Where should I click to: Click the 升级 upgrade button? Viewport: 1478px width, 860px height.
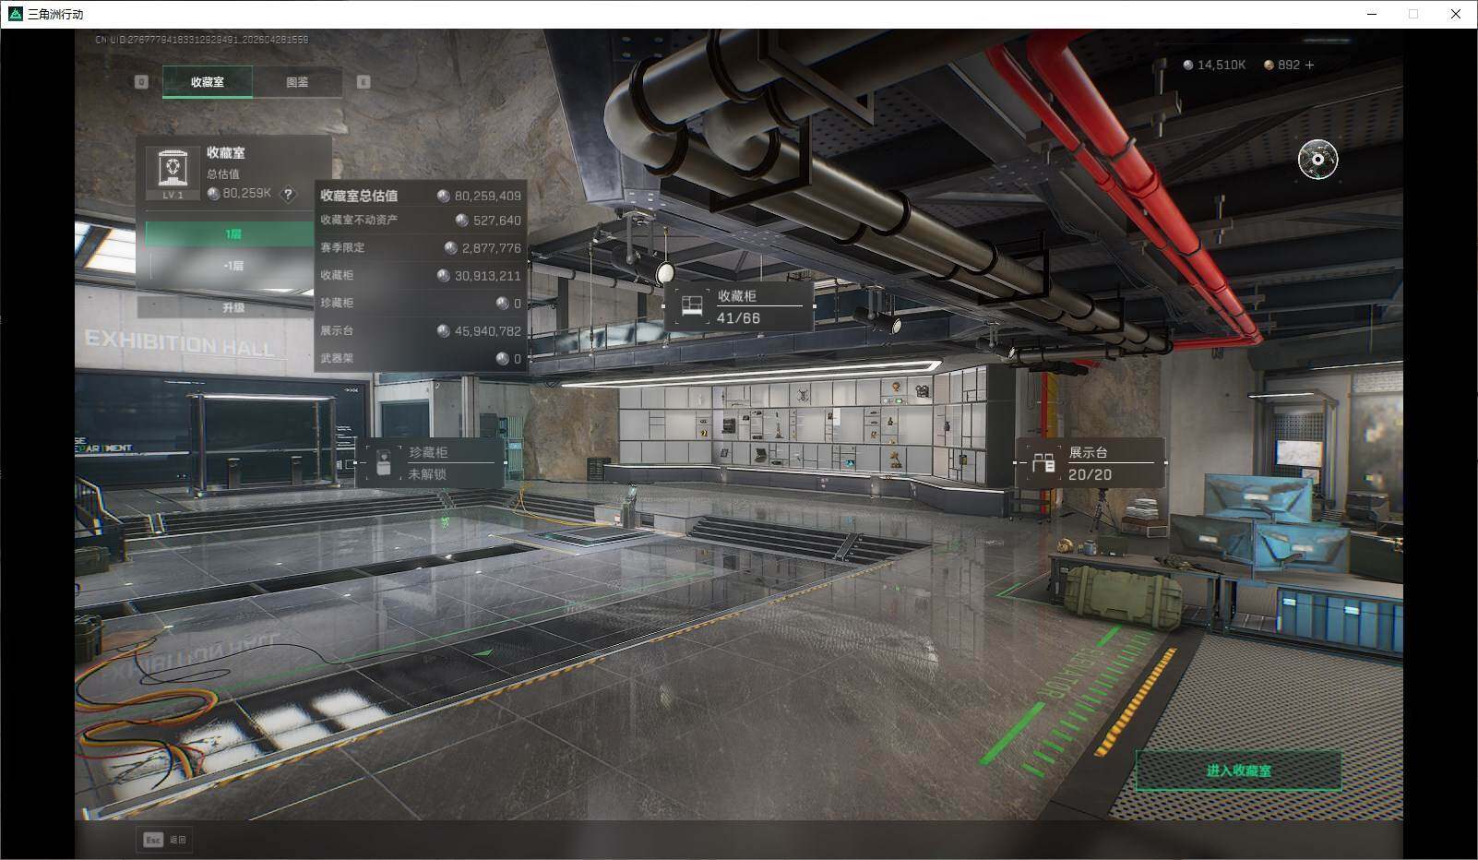(x=233, y=307)
